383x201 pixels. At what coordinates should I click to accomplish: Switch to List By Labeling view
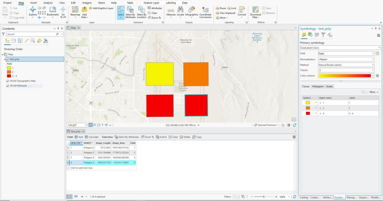point(39,41)
